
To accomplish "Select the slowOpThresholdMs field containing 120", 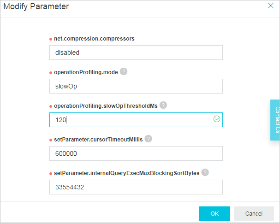I will (x=136, y=120).
